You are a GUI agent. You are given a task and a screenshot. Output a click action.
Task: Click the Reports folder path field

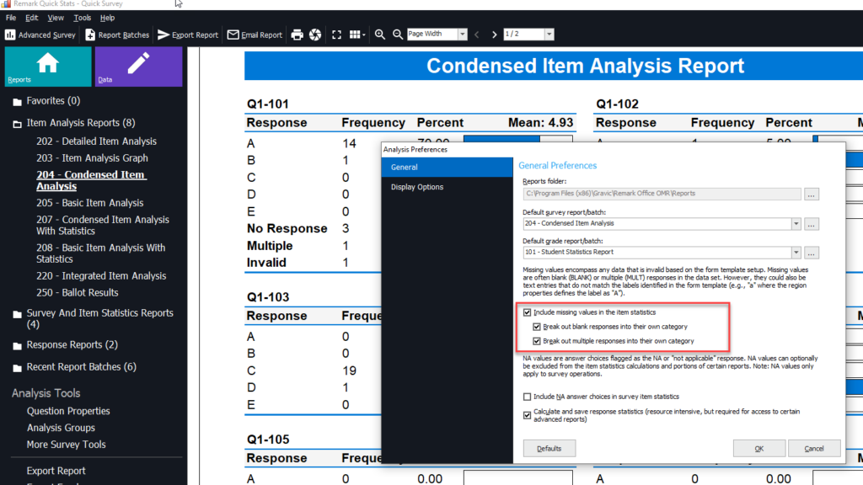(662, 194)
